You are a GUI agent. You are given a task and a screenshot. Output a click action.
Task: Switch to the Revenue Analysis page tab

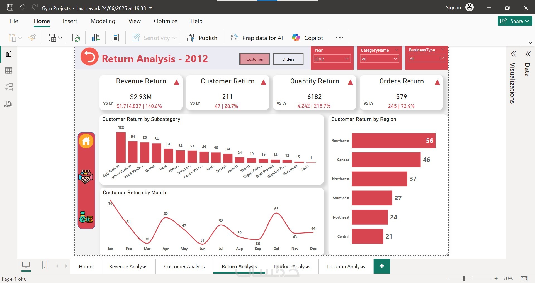128,266
